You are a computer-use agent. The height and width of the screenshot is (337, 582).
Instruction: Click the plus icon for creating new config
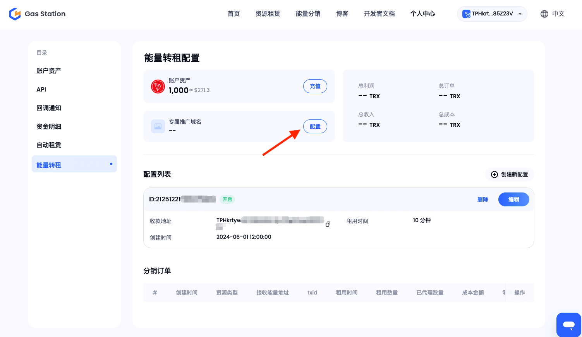pos(494,175)
